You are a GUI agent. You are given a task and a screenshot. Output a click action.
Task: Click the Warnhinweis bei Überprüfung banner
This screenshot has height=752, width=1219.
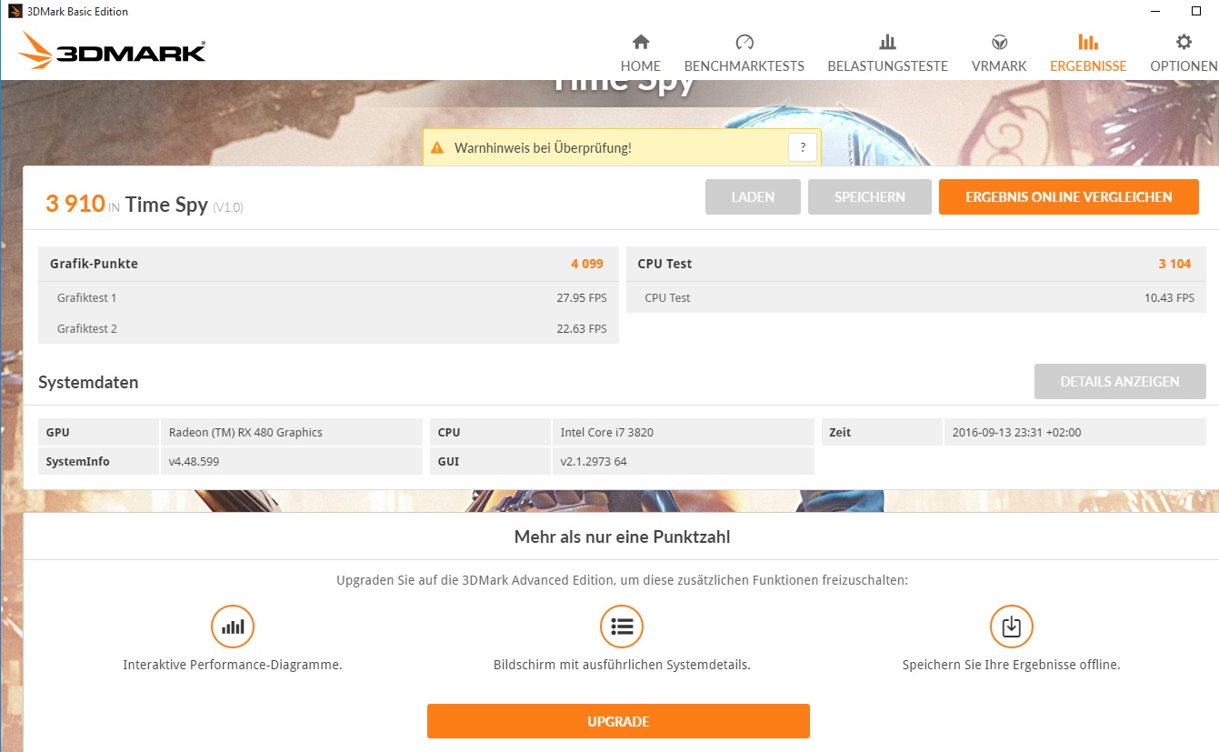coord(622,147)
